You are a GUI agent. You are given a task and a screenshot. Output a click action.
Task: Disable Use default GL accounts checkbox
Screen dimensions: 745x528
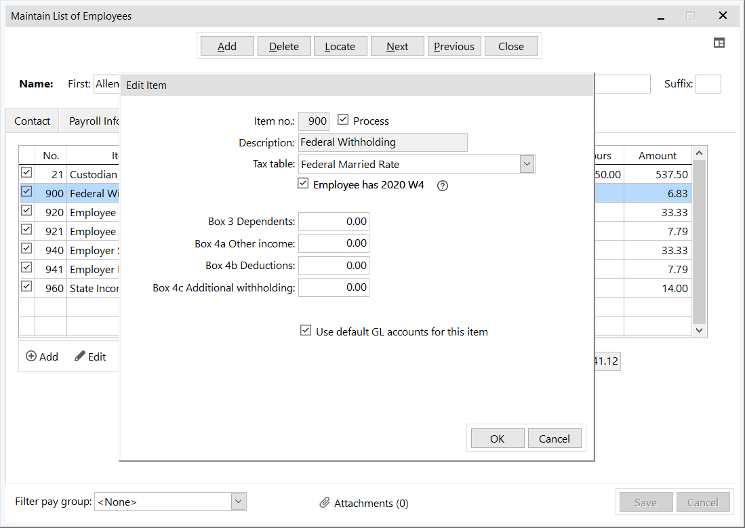[x=306, y=331]
